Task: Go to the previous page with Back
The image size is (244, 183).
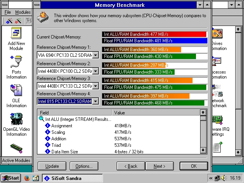Action: click(131, 166)
